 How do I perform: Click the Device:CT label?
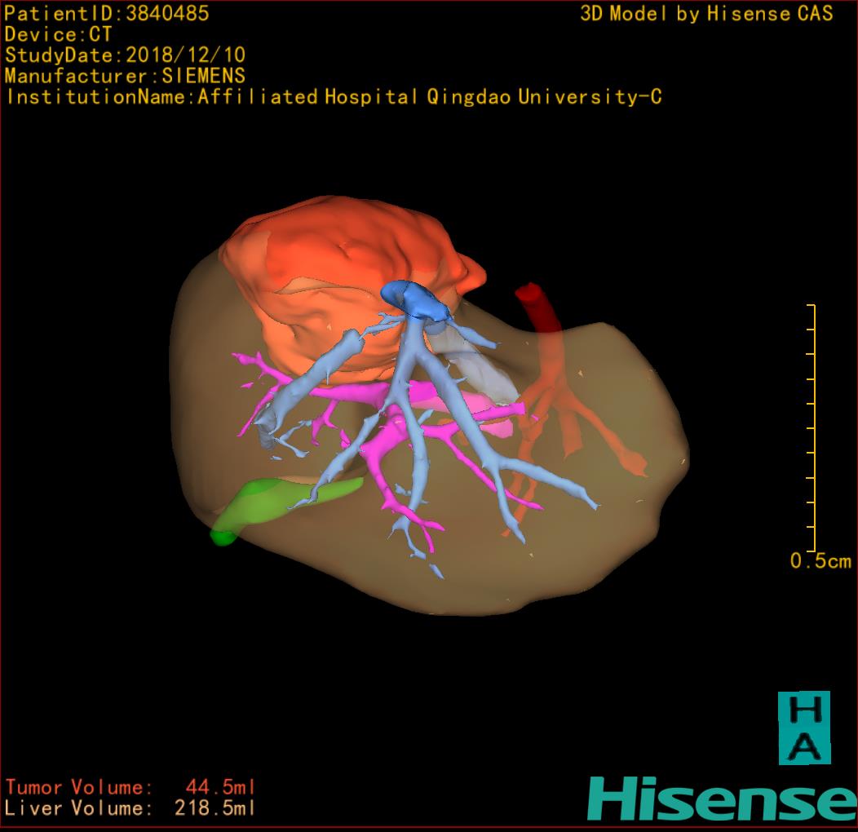(x=59, y=34)
